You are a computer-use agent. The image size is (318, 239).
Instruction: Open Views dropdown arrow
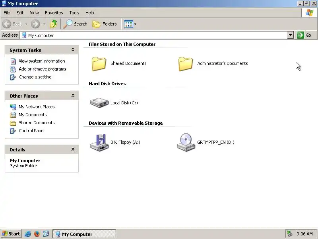(x=135, y=24)
